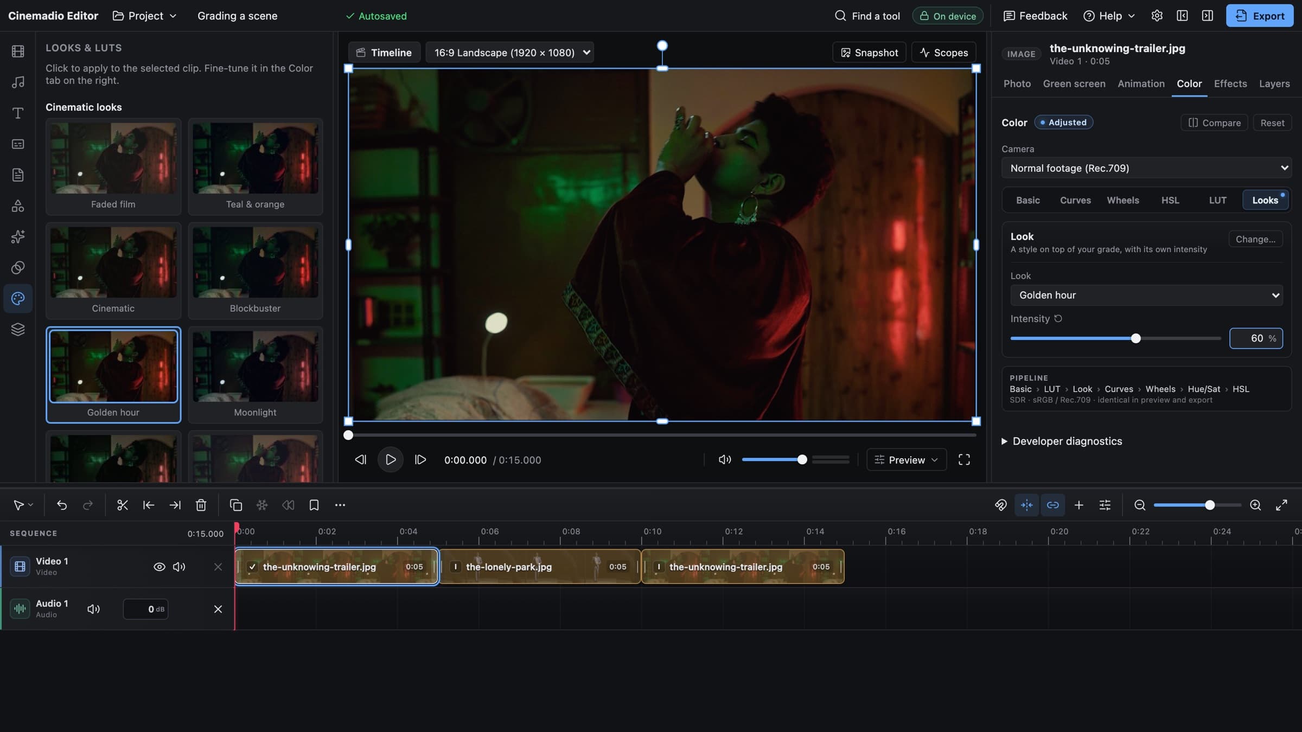Adjust the timeline zoom slider handle
The image size is (1302, 732).
1209,505
